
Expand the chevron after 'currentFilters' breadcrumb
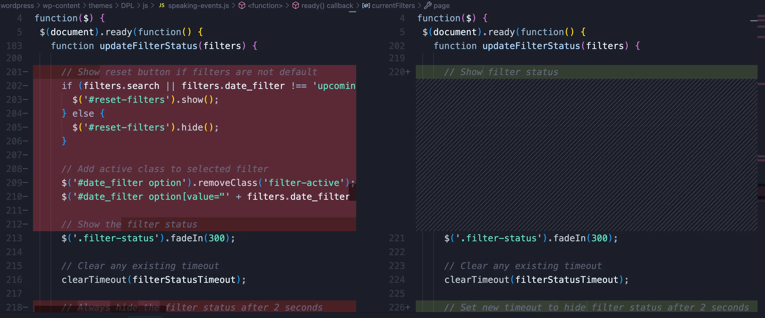pyautogui.click(x=419, y=5)
